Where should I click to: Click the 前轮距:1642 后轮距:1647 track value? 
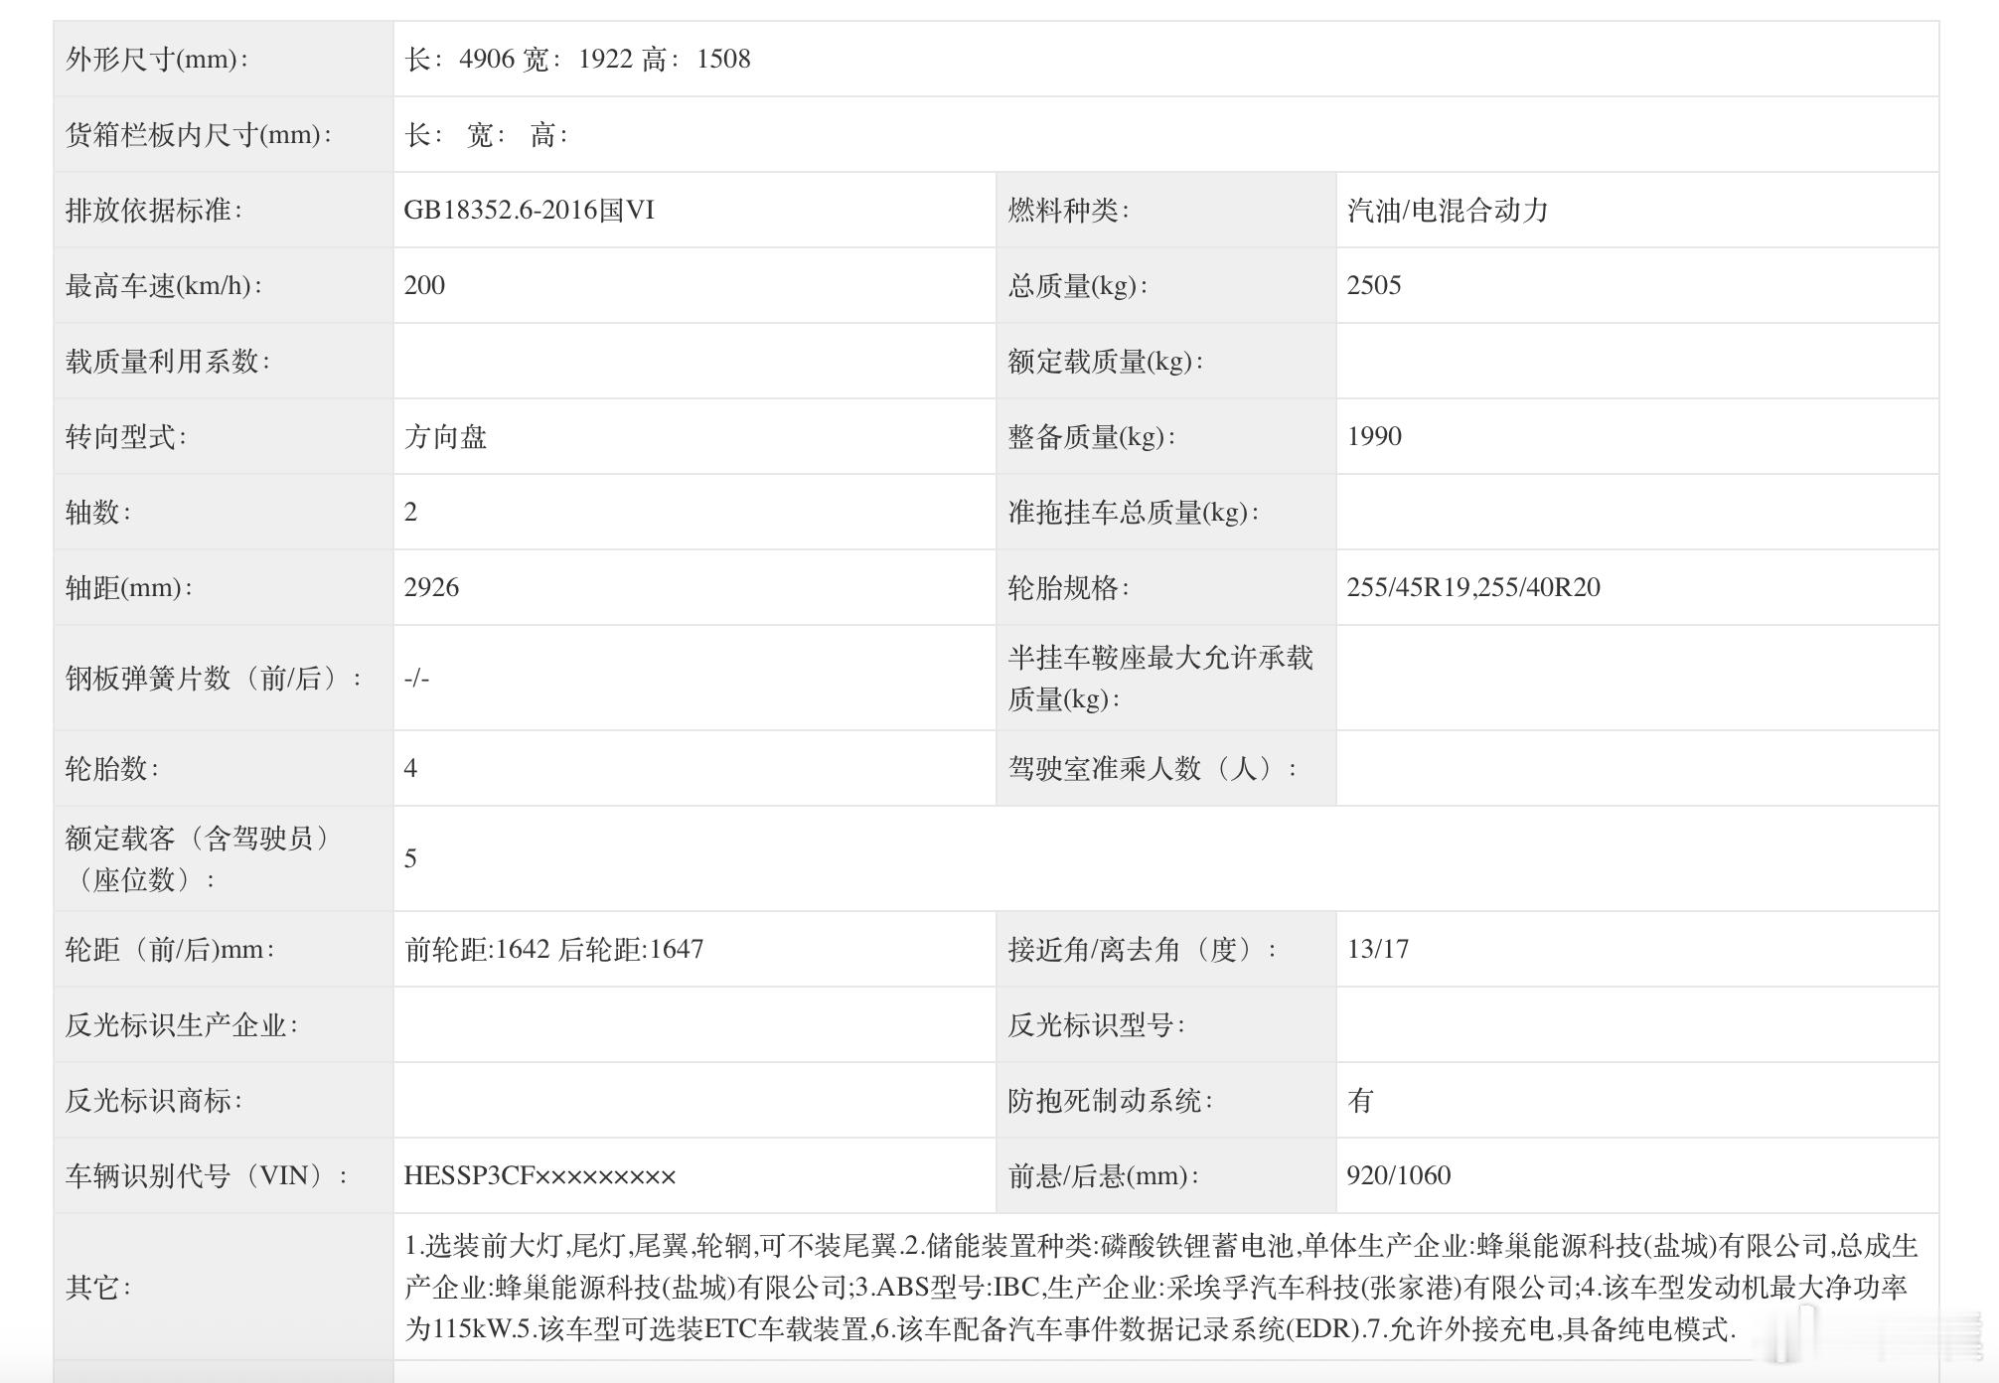553,950
